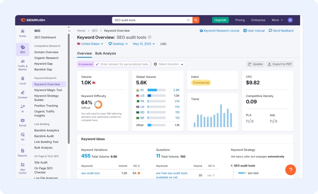Open Domain Overview in the sidebar
The image size is (318, 194).
(46, 52)
